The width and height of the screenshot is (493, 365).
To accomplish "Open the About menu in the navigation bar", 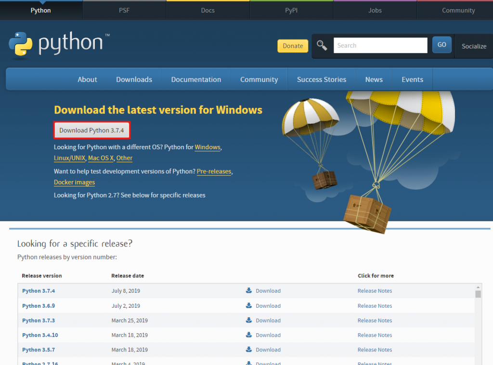I will coord(88,79).
